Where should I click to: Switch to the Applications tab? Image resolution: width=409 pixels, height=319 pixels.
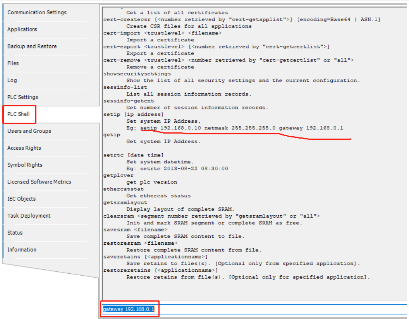tap(22, 29)
